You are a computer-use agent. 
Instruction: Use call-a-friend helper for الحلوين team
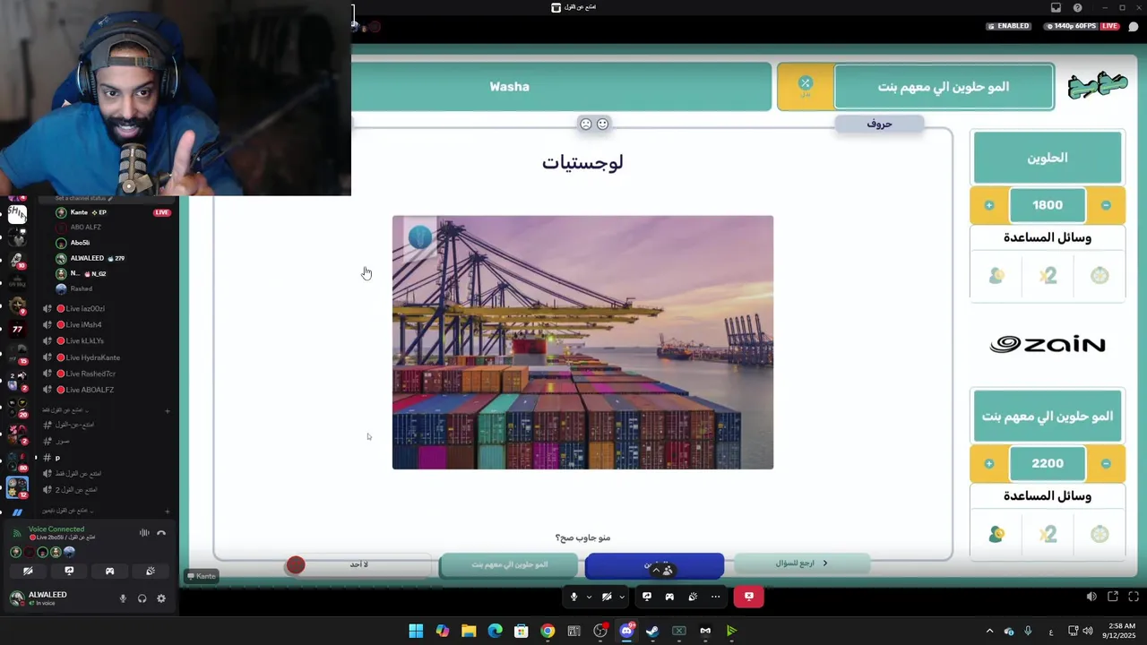[x=996, y=276]
